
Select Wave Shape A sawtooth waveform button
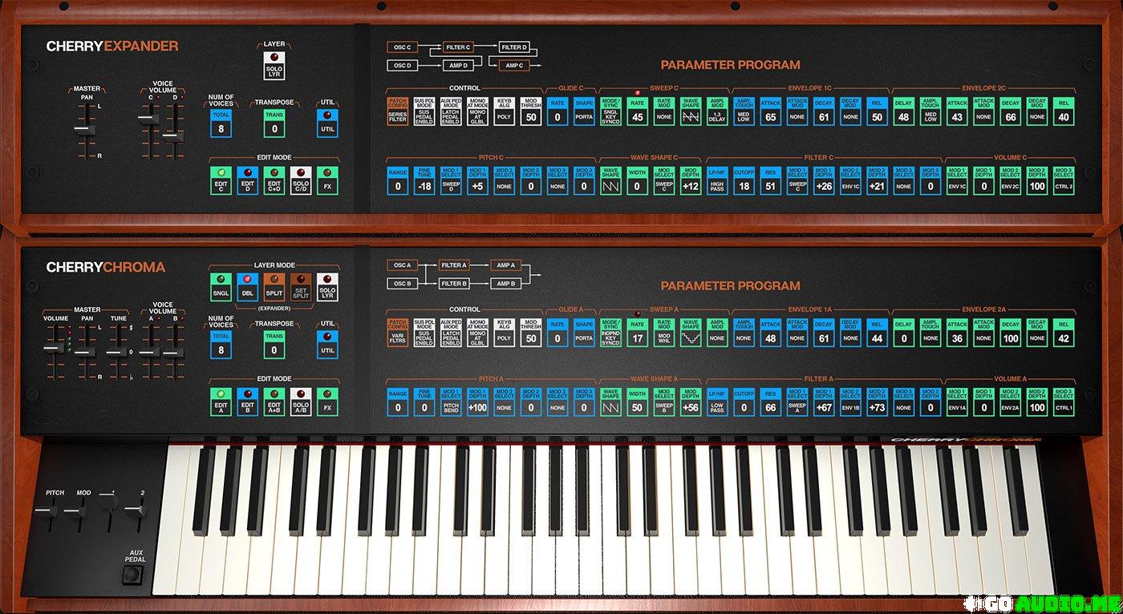point(611,402)
